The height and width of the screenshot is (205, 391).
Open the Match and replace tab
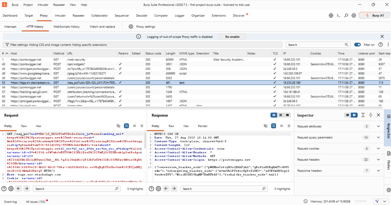(102, 27)
